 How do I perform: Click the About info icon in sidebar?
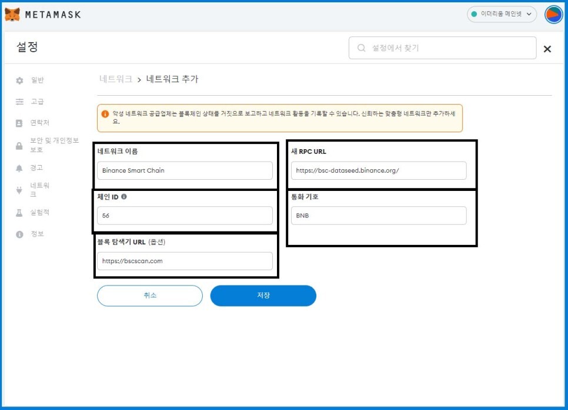tap(19, 234)
